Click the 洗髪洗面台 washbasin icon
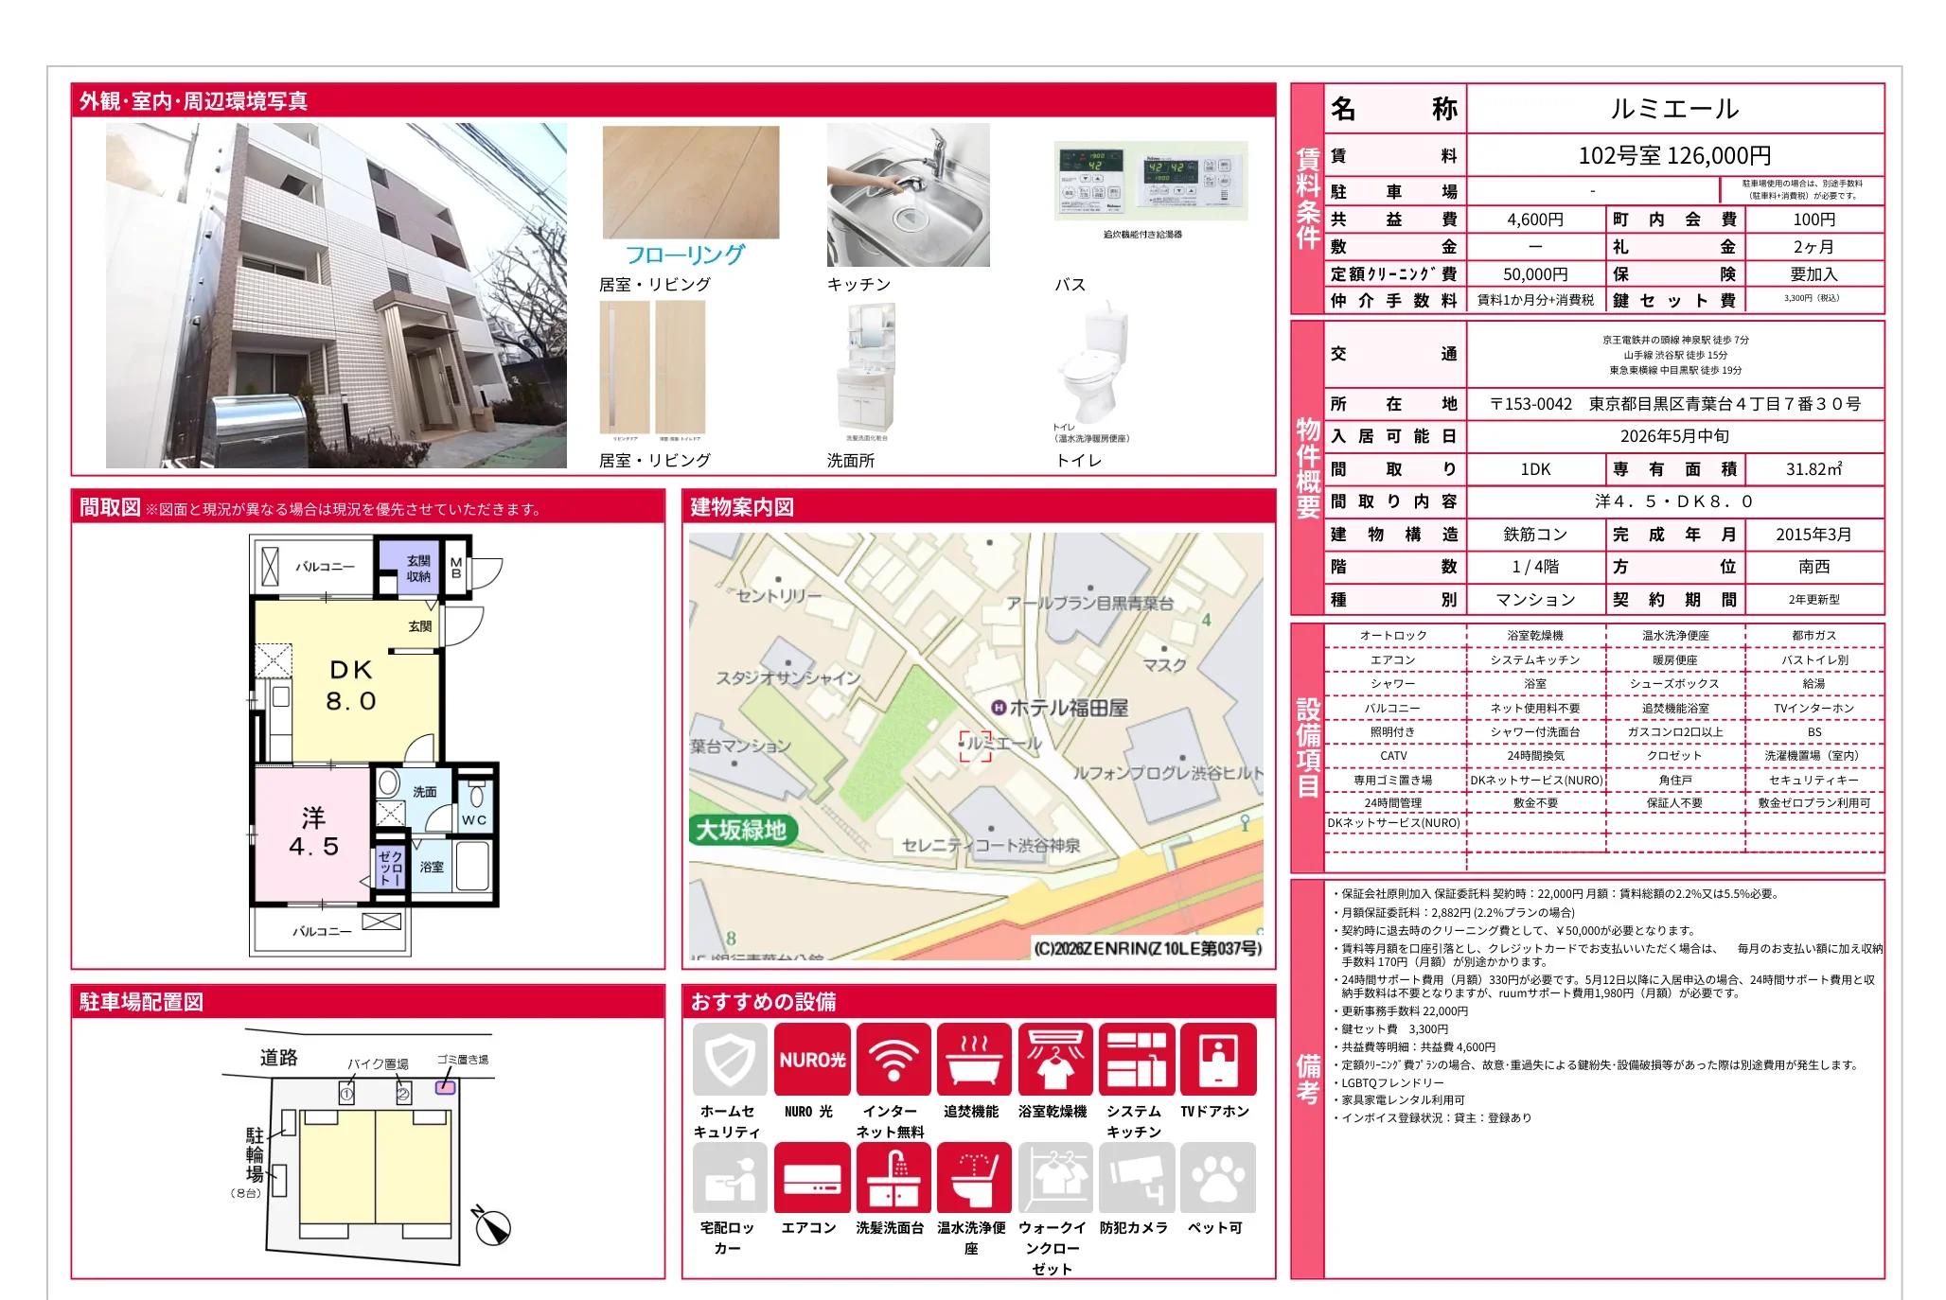This screenshot has height=1300, width=1946. 893,1177
